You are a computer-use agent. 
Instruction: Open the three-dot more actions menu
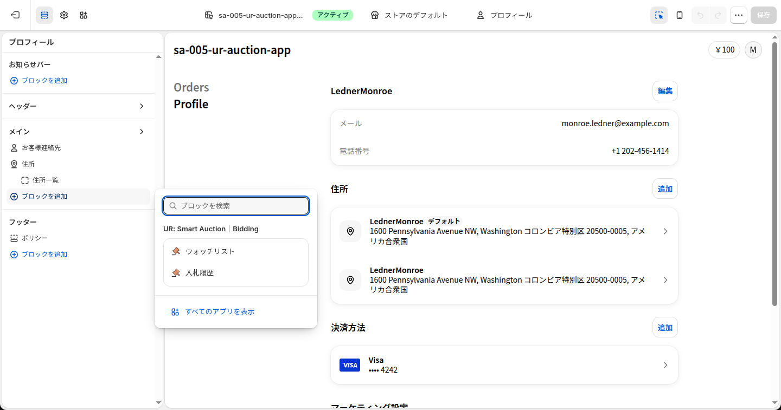pyautogui.click(x=739, y=15)
